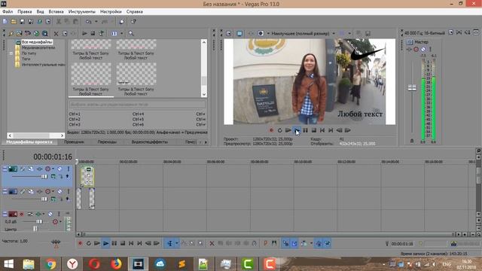Viewport: 482px width, 271px height.
Task: Open the 'Инструменты' menu
Action: [82, 12]
